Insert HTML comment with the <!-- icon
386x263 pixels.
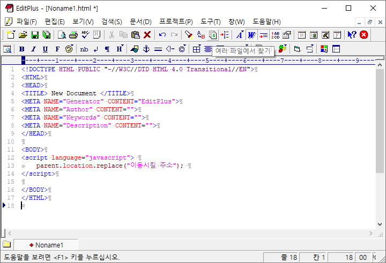[x=170, y=49]
